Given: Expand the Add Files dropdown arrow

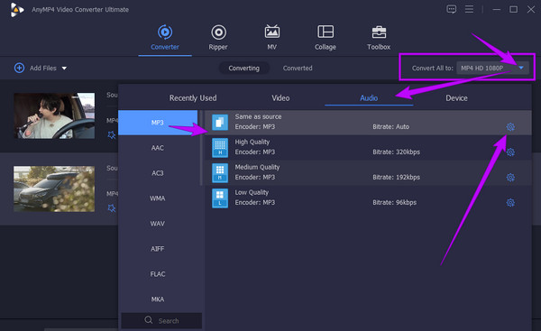Looking at the screenshot, I should tap(64, 69).
